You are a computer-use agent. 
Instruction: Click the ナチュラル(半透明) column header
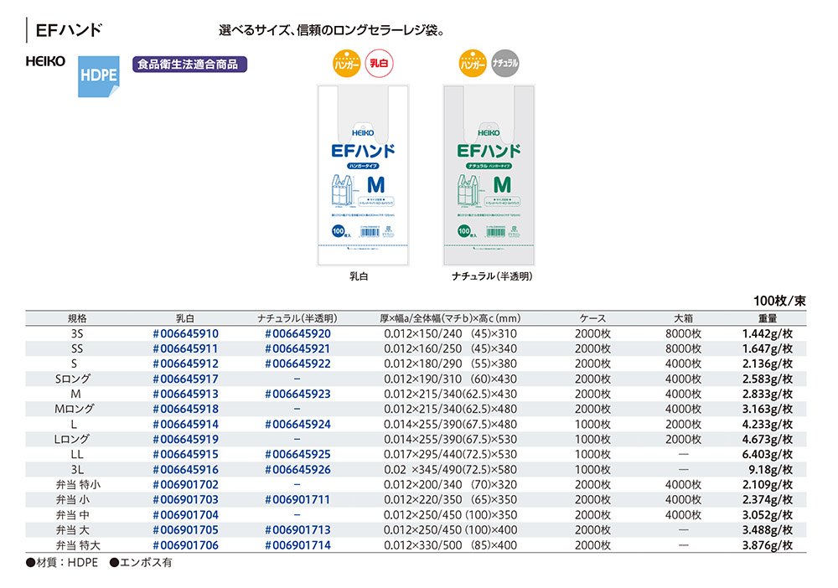[x=297, y=318]
